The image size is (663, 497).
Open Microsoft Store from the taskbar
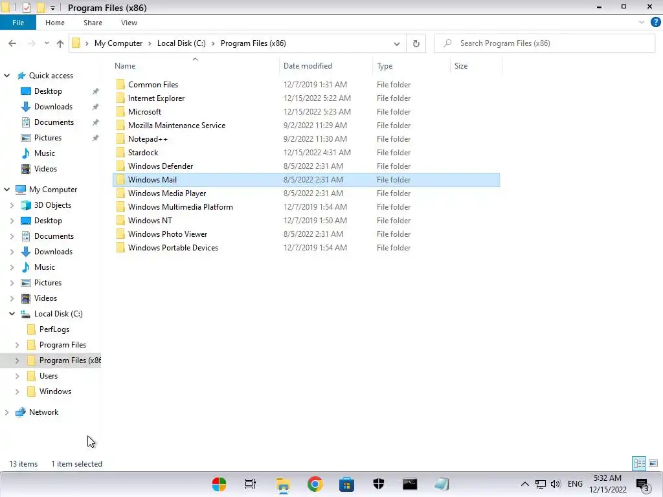point(346,484)
